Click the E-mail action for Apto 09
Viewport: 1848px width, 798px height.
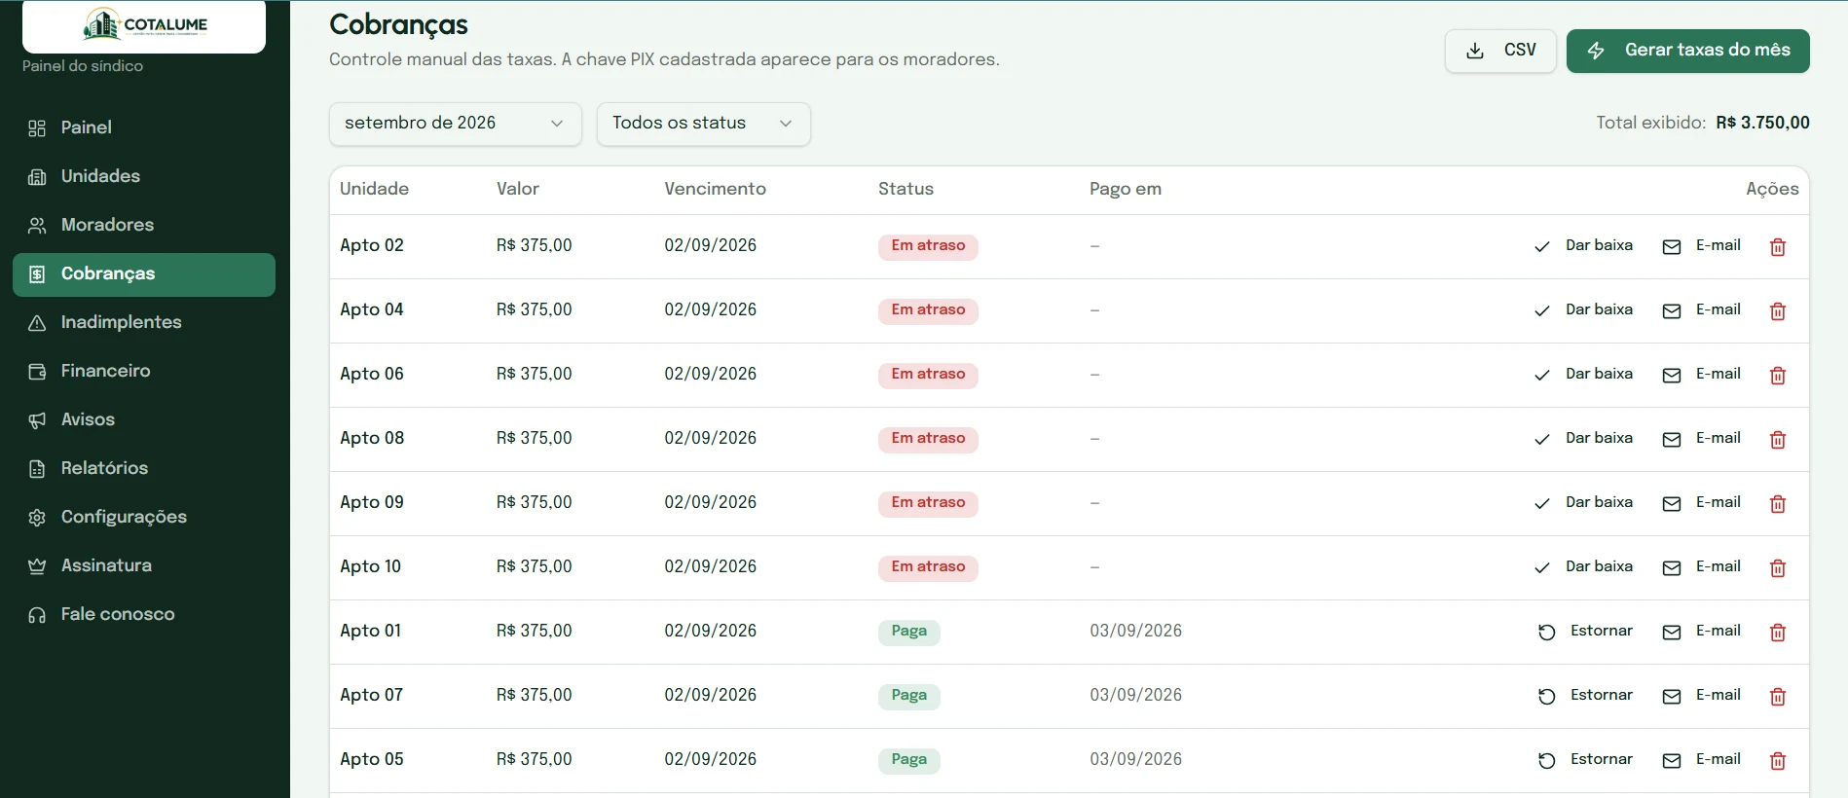[1702, 503]
